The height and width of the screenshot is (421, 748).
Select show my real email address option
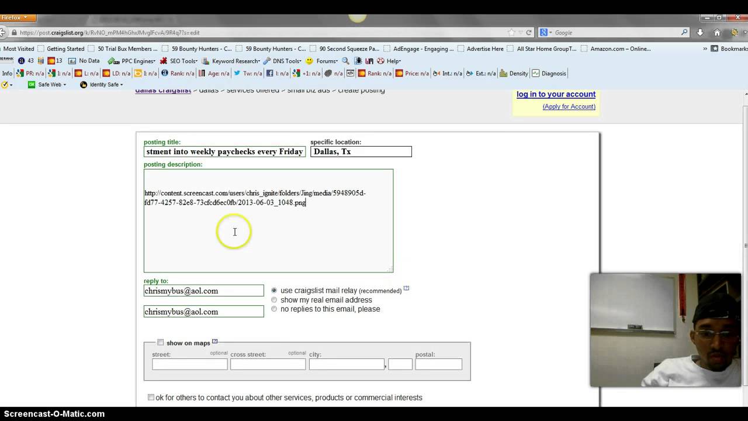[274, 300]
